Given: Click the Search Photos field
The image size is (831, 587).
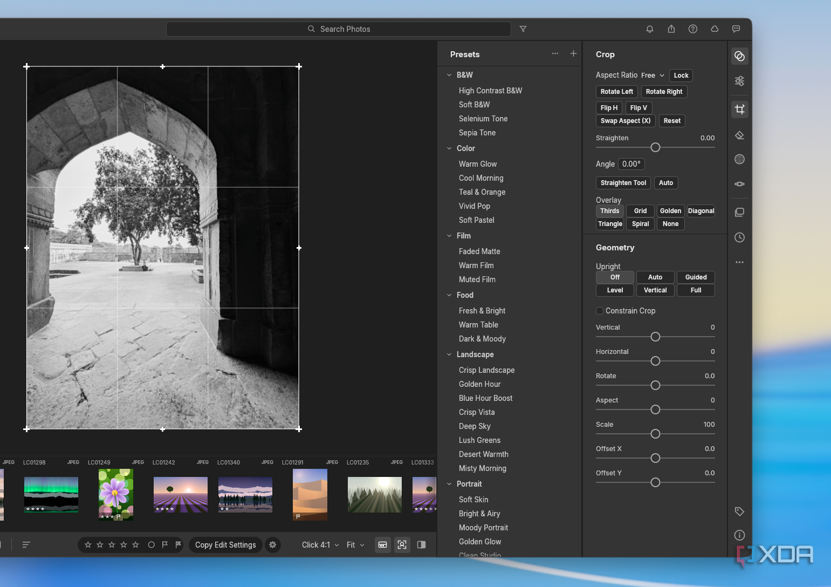Looking at the screenshot, I should pos(339,29).
